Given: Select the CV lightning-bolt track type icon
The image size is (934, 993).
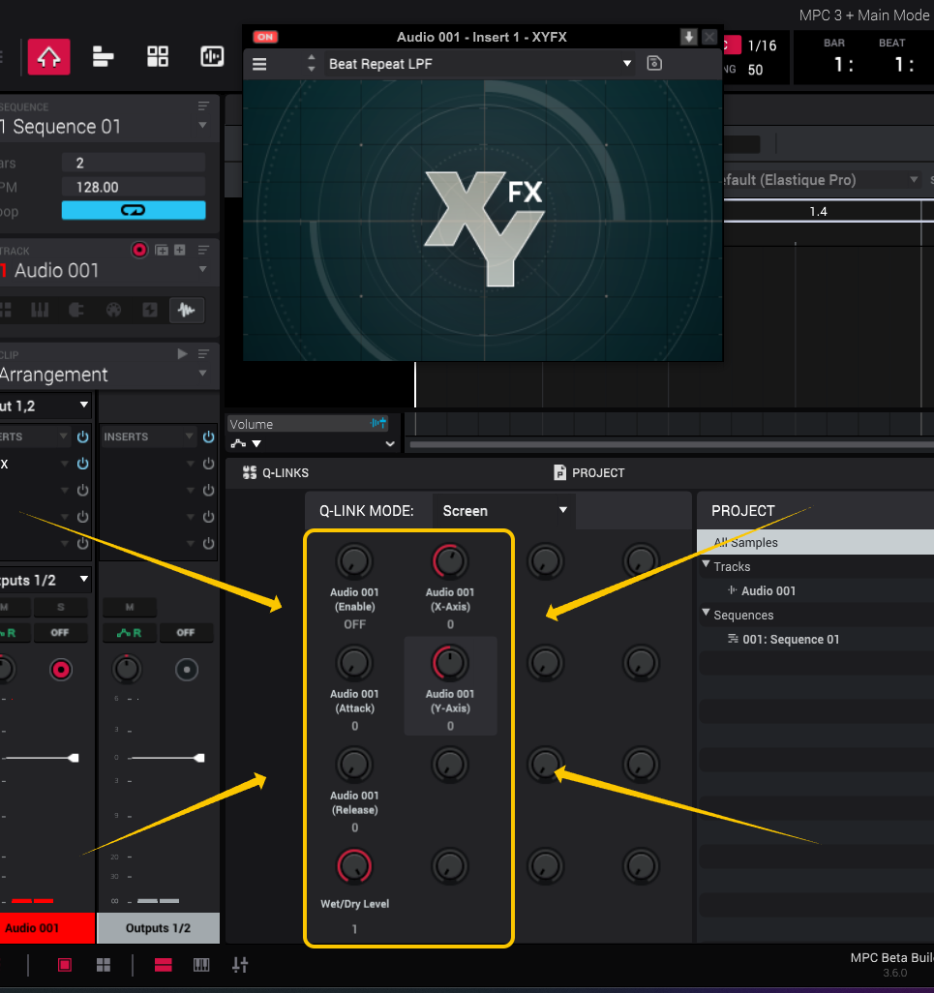Looking at the screenshot, I should (x=150, y=310).
